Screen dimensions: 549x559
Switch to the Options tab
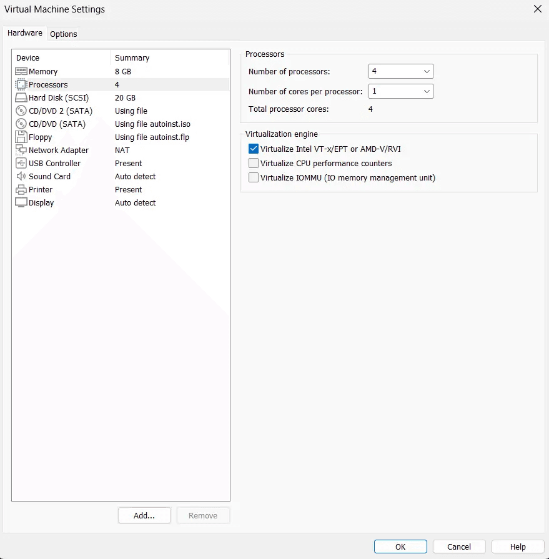coord(64,34)
